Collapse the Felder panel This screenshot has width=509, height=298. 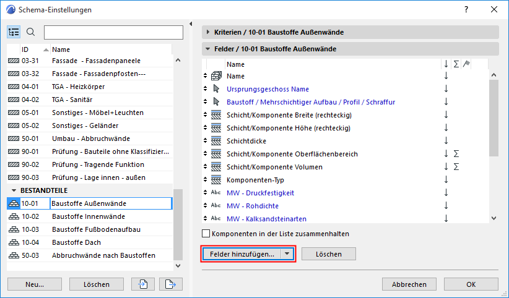[208, 49]
